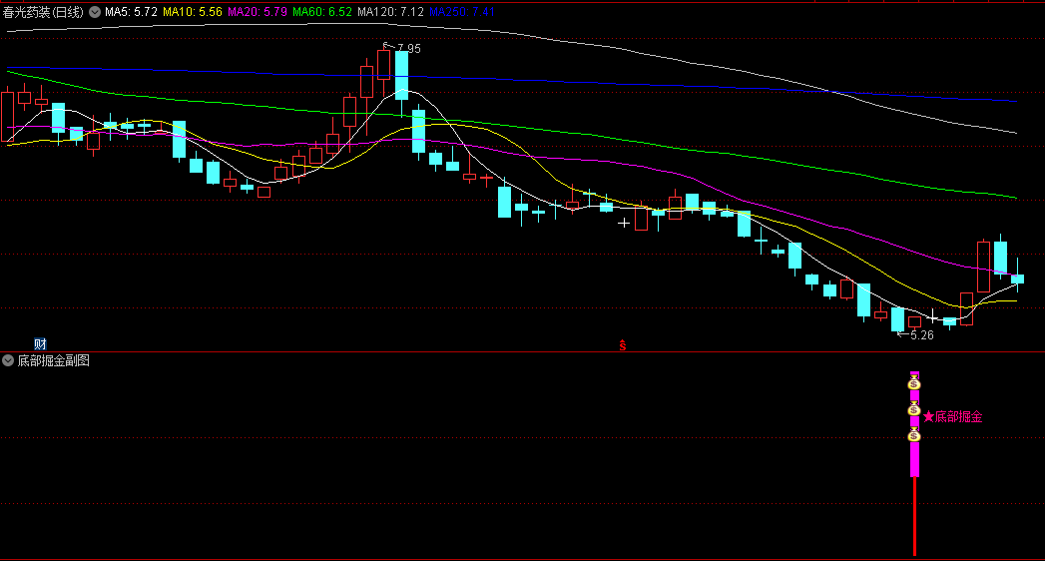Viewport: 1045px width, 561px height.
Task: Click the tall cyan candle at 7.95 peak
Action: point(401,75)
